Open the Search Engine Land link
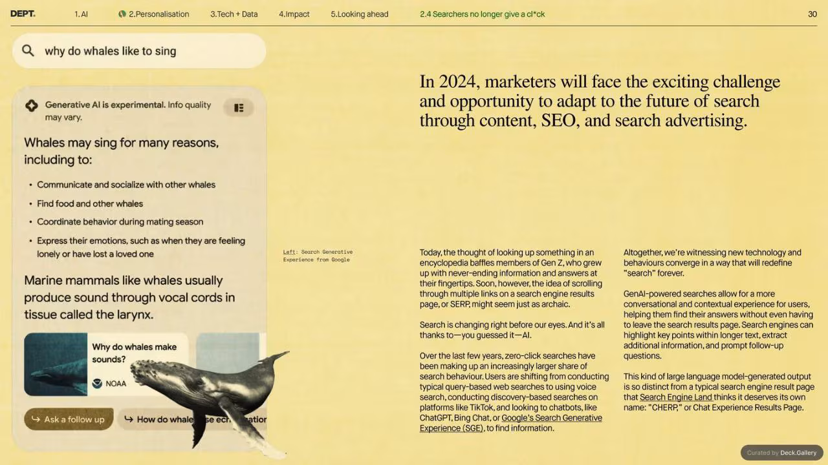This screenshot has height=465, width=828. [x=676, y=397]
